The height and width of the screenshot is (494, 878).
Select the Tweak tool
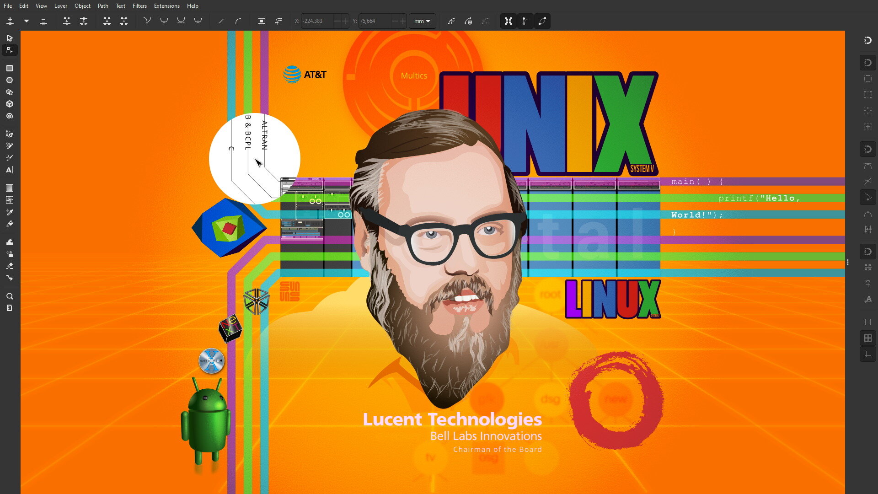[10, 242]
